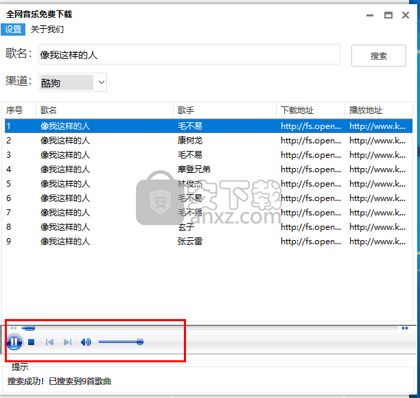
Task: Click the 播放地址 column header
Action: [x=379, y=110]
